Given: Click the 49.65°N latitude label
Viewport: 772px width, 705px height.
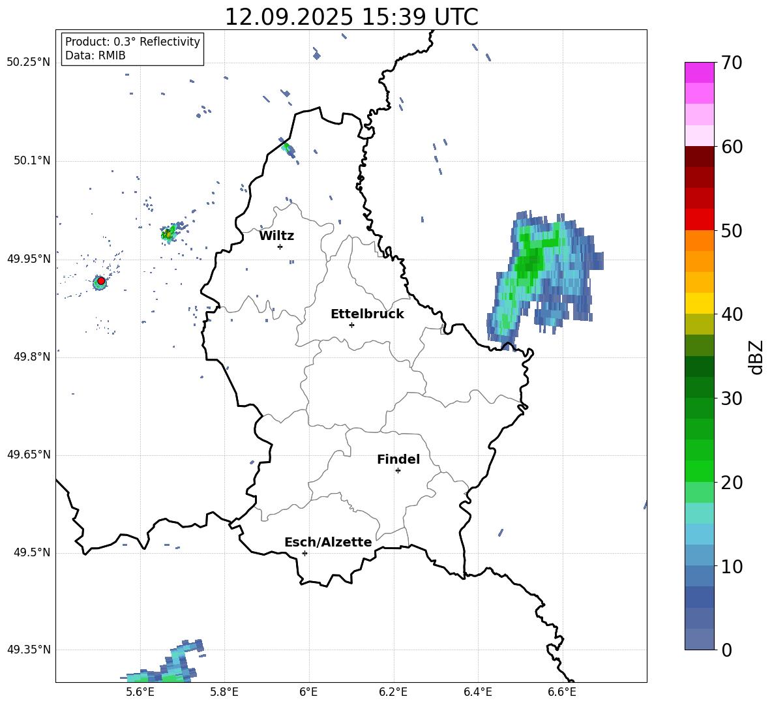Looking at the screenshot, I should [29, 455].
